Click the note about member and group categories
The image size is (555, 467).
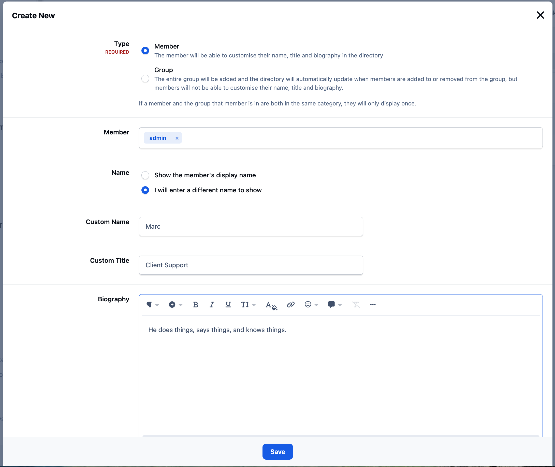(x=277, y=103)
